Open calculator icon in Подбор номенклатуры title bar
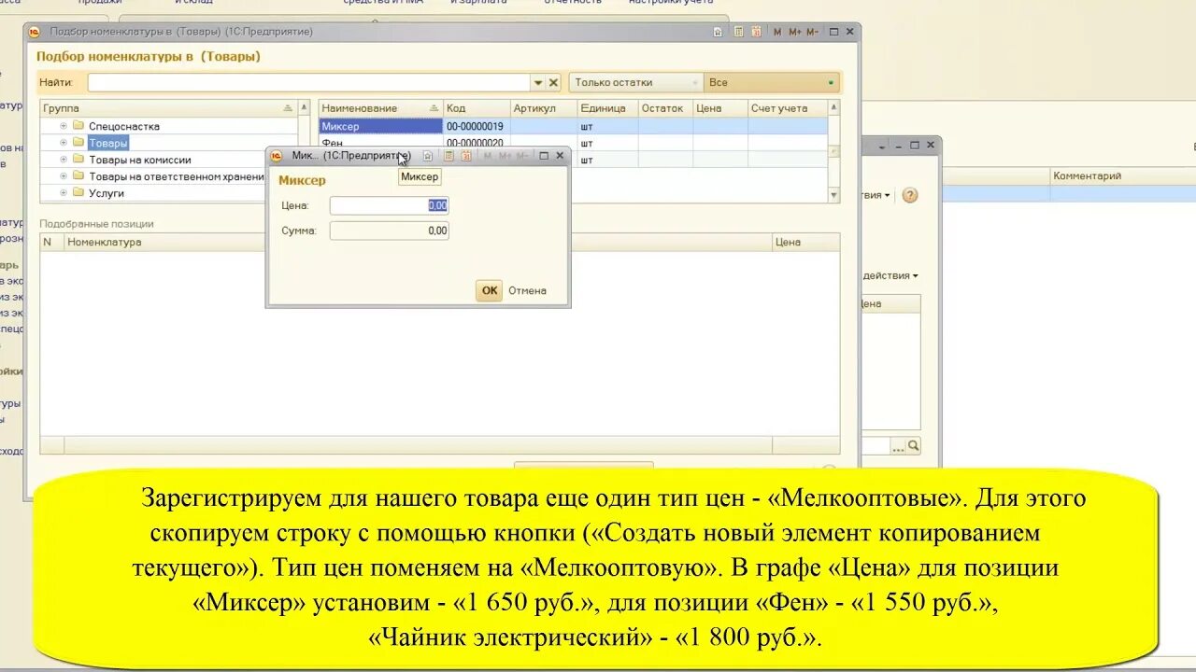1196x672 pixels. (x=738, y=32)
